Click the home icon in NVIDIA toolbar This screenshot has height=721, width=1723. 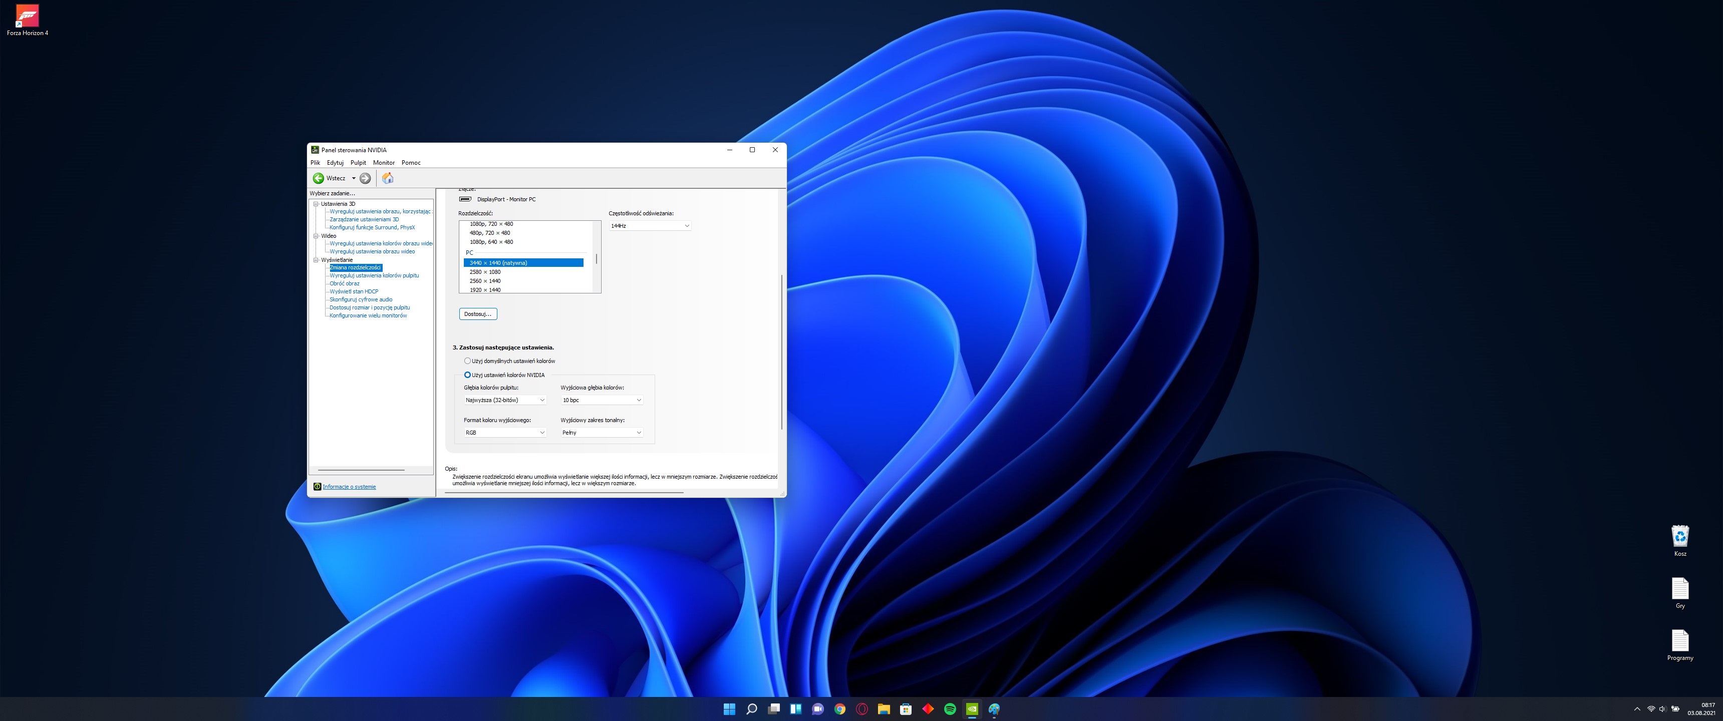point(387,178)
